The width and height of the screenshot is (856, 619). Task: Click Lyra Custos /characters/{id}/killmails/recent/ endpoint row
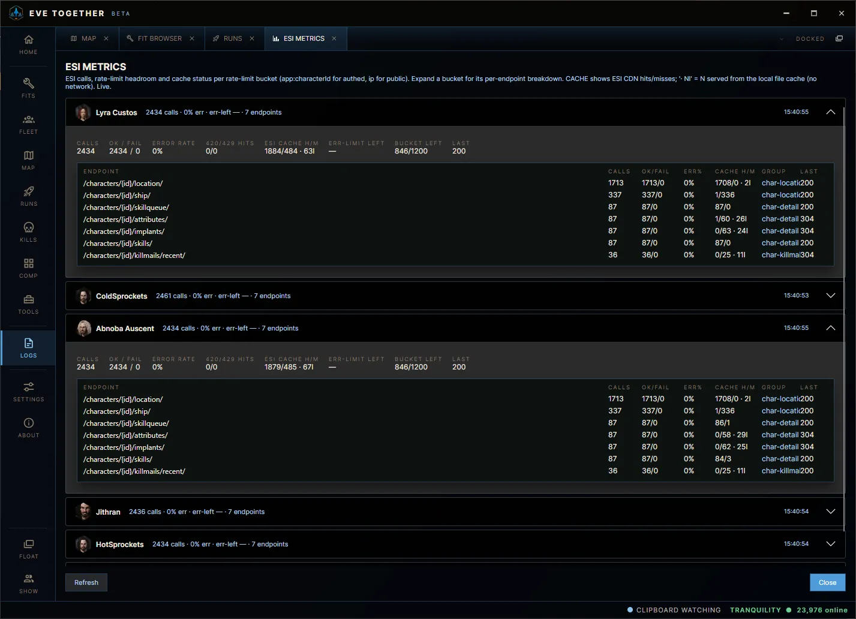[x=455, y=255]
